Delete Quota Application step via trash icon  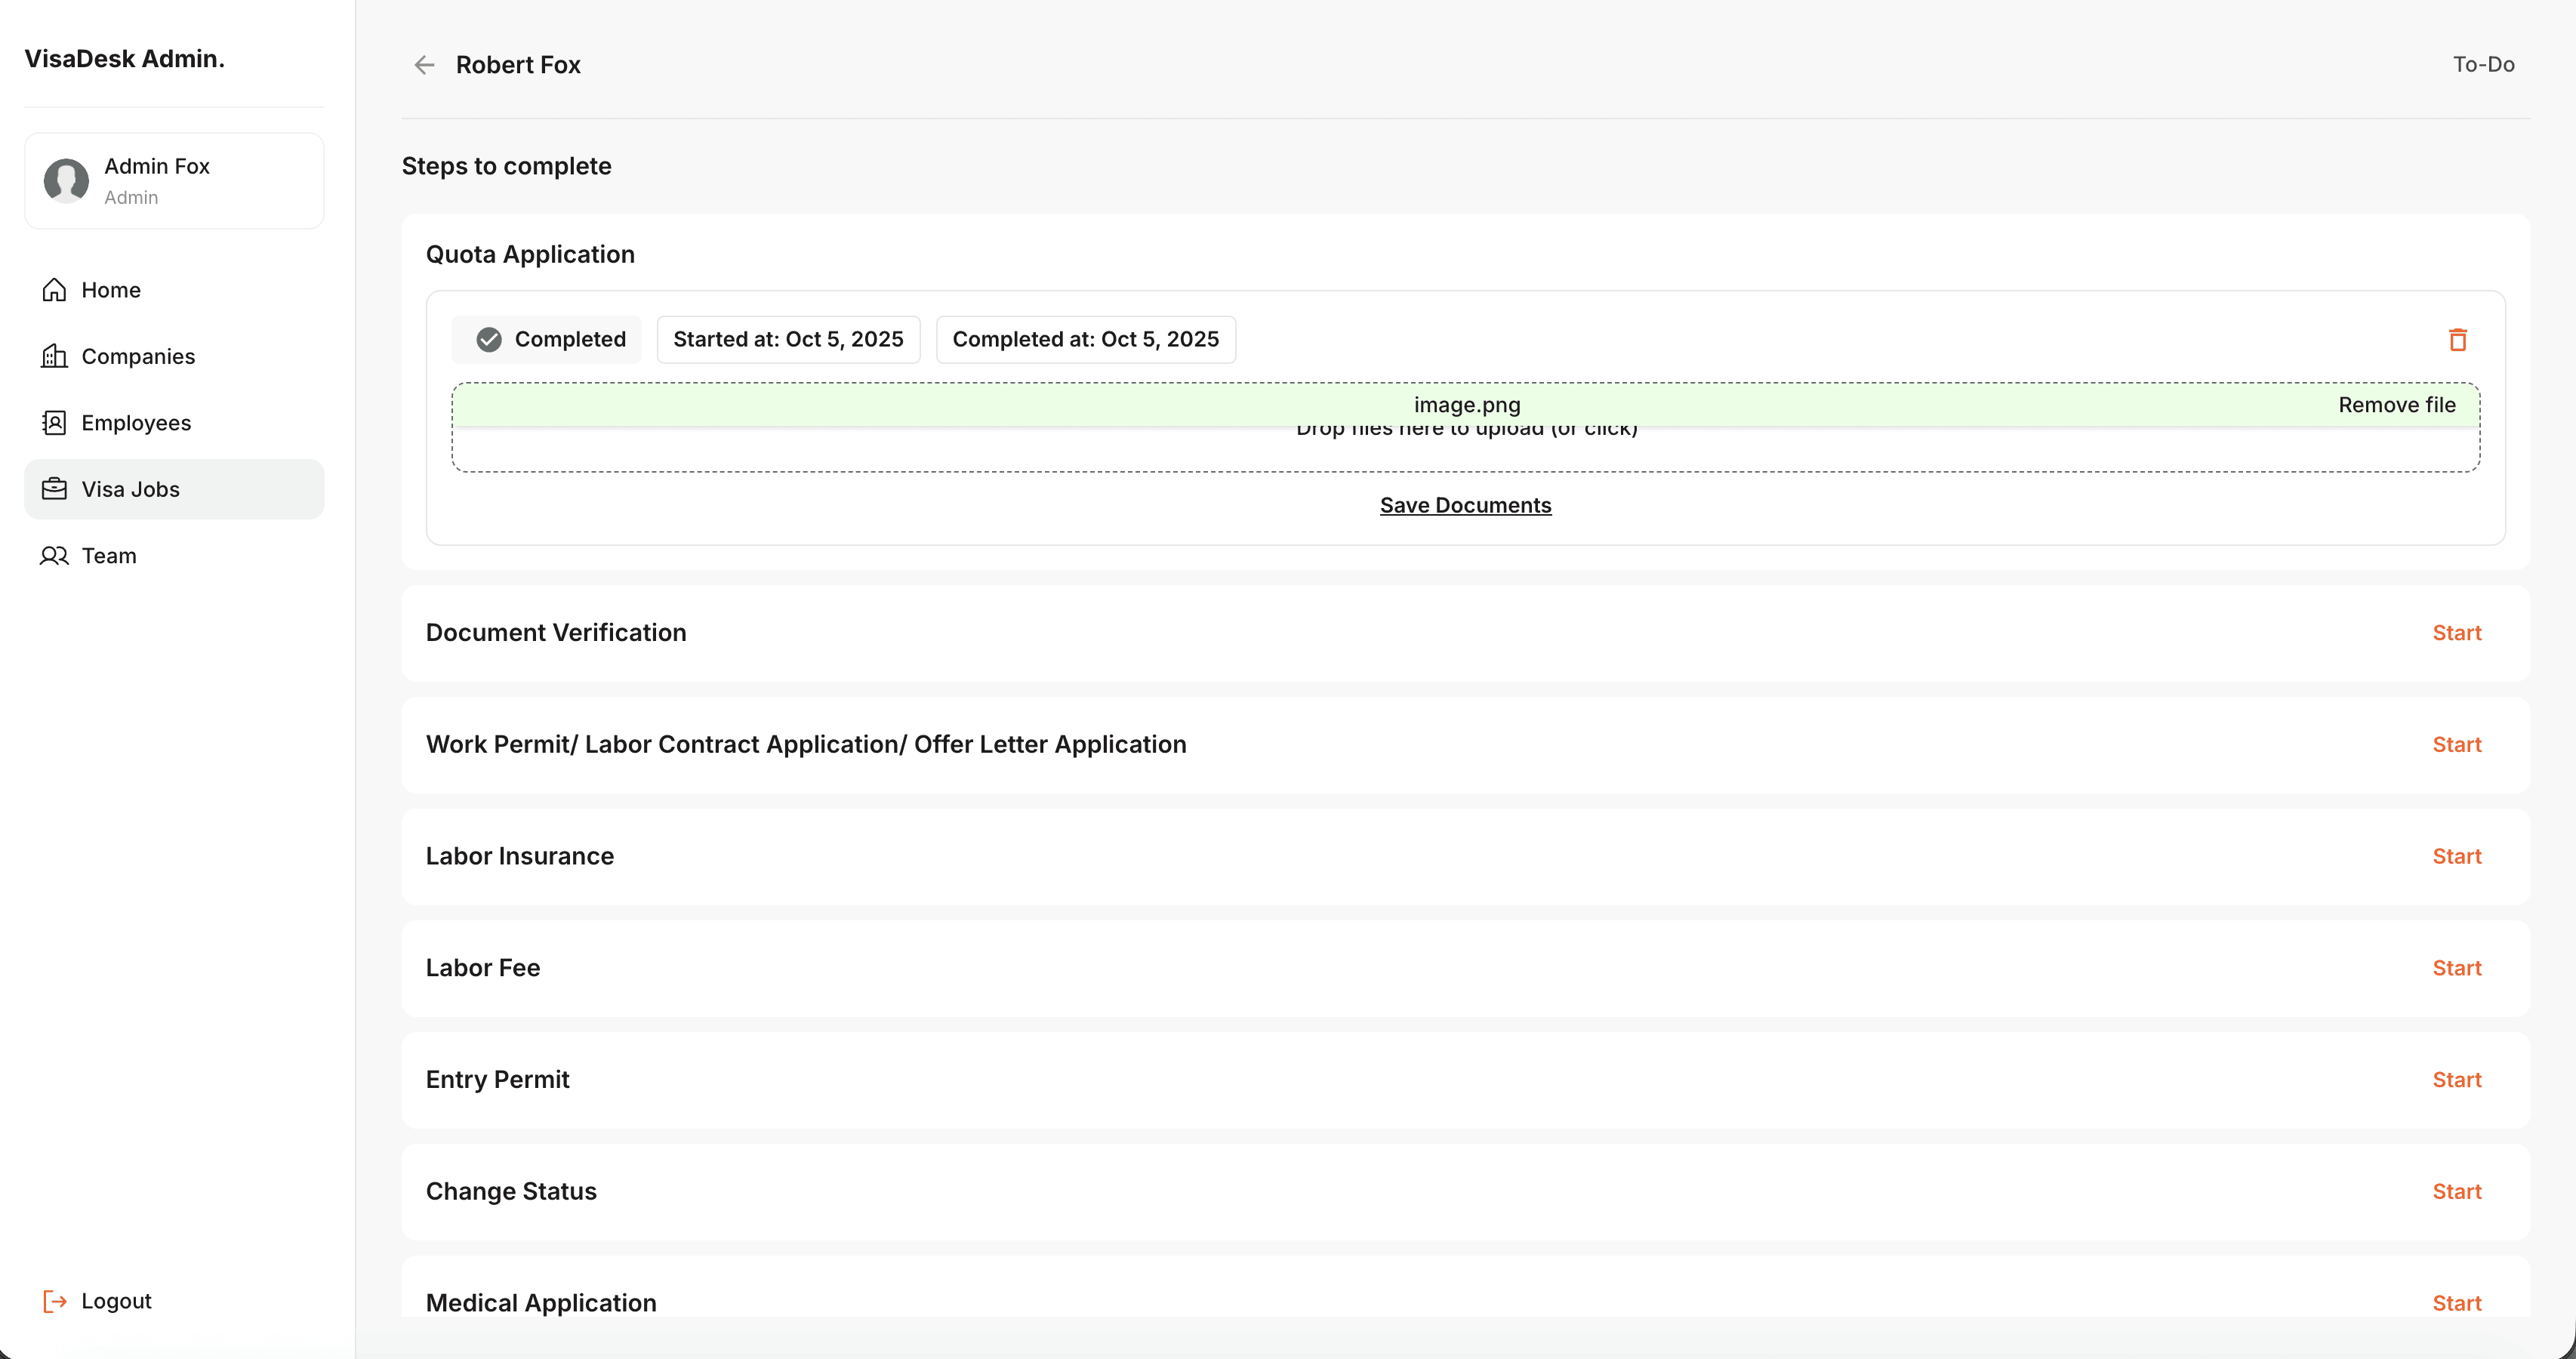(2457, 340)
